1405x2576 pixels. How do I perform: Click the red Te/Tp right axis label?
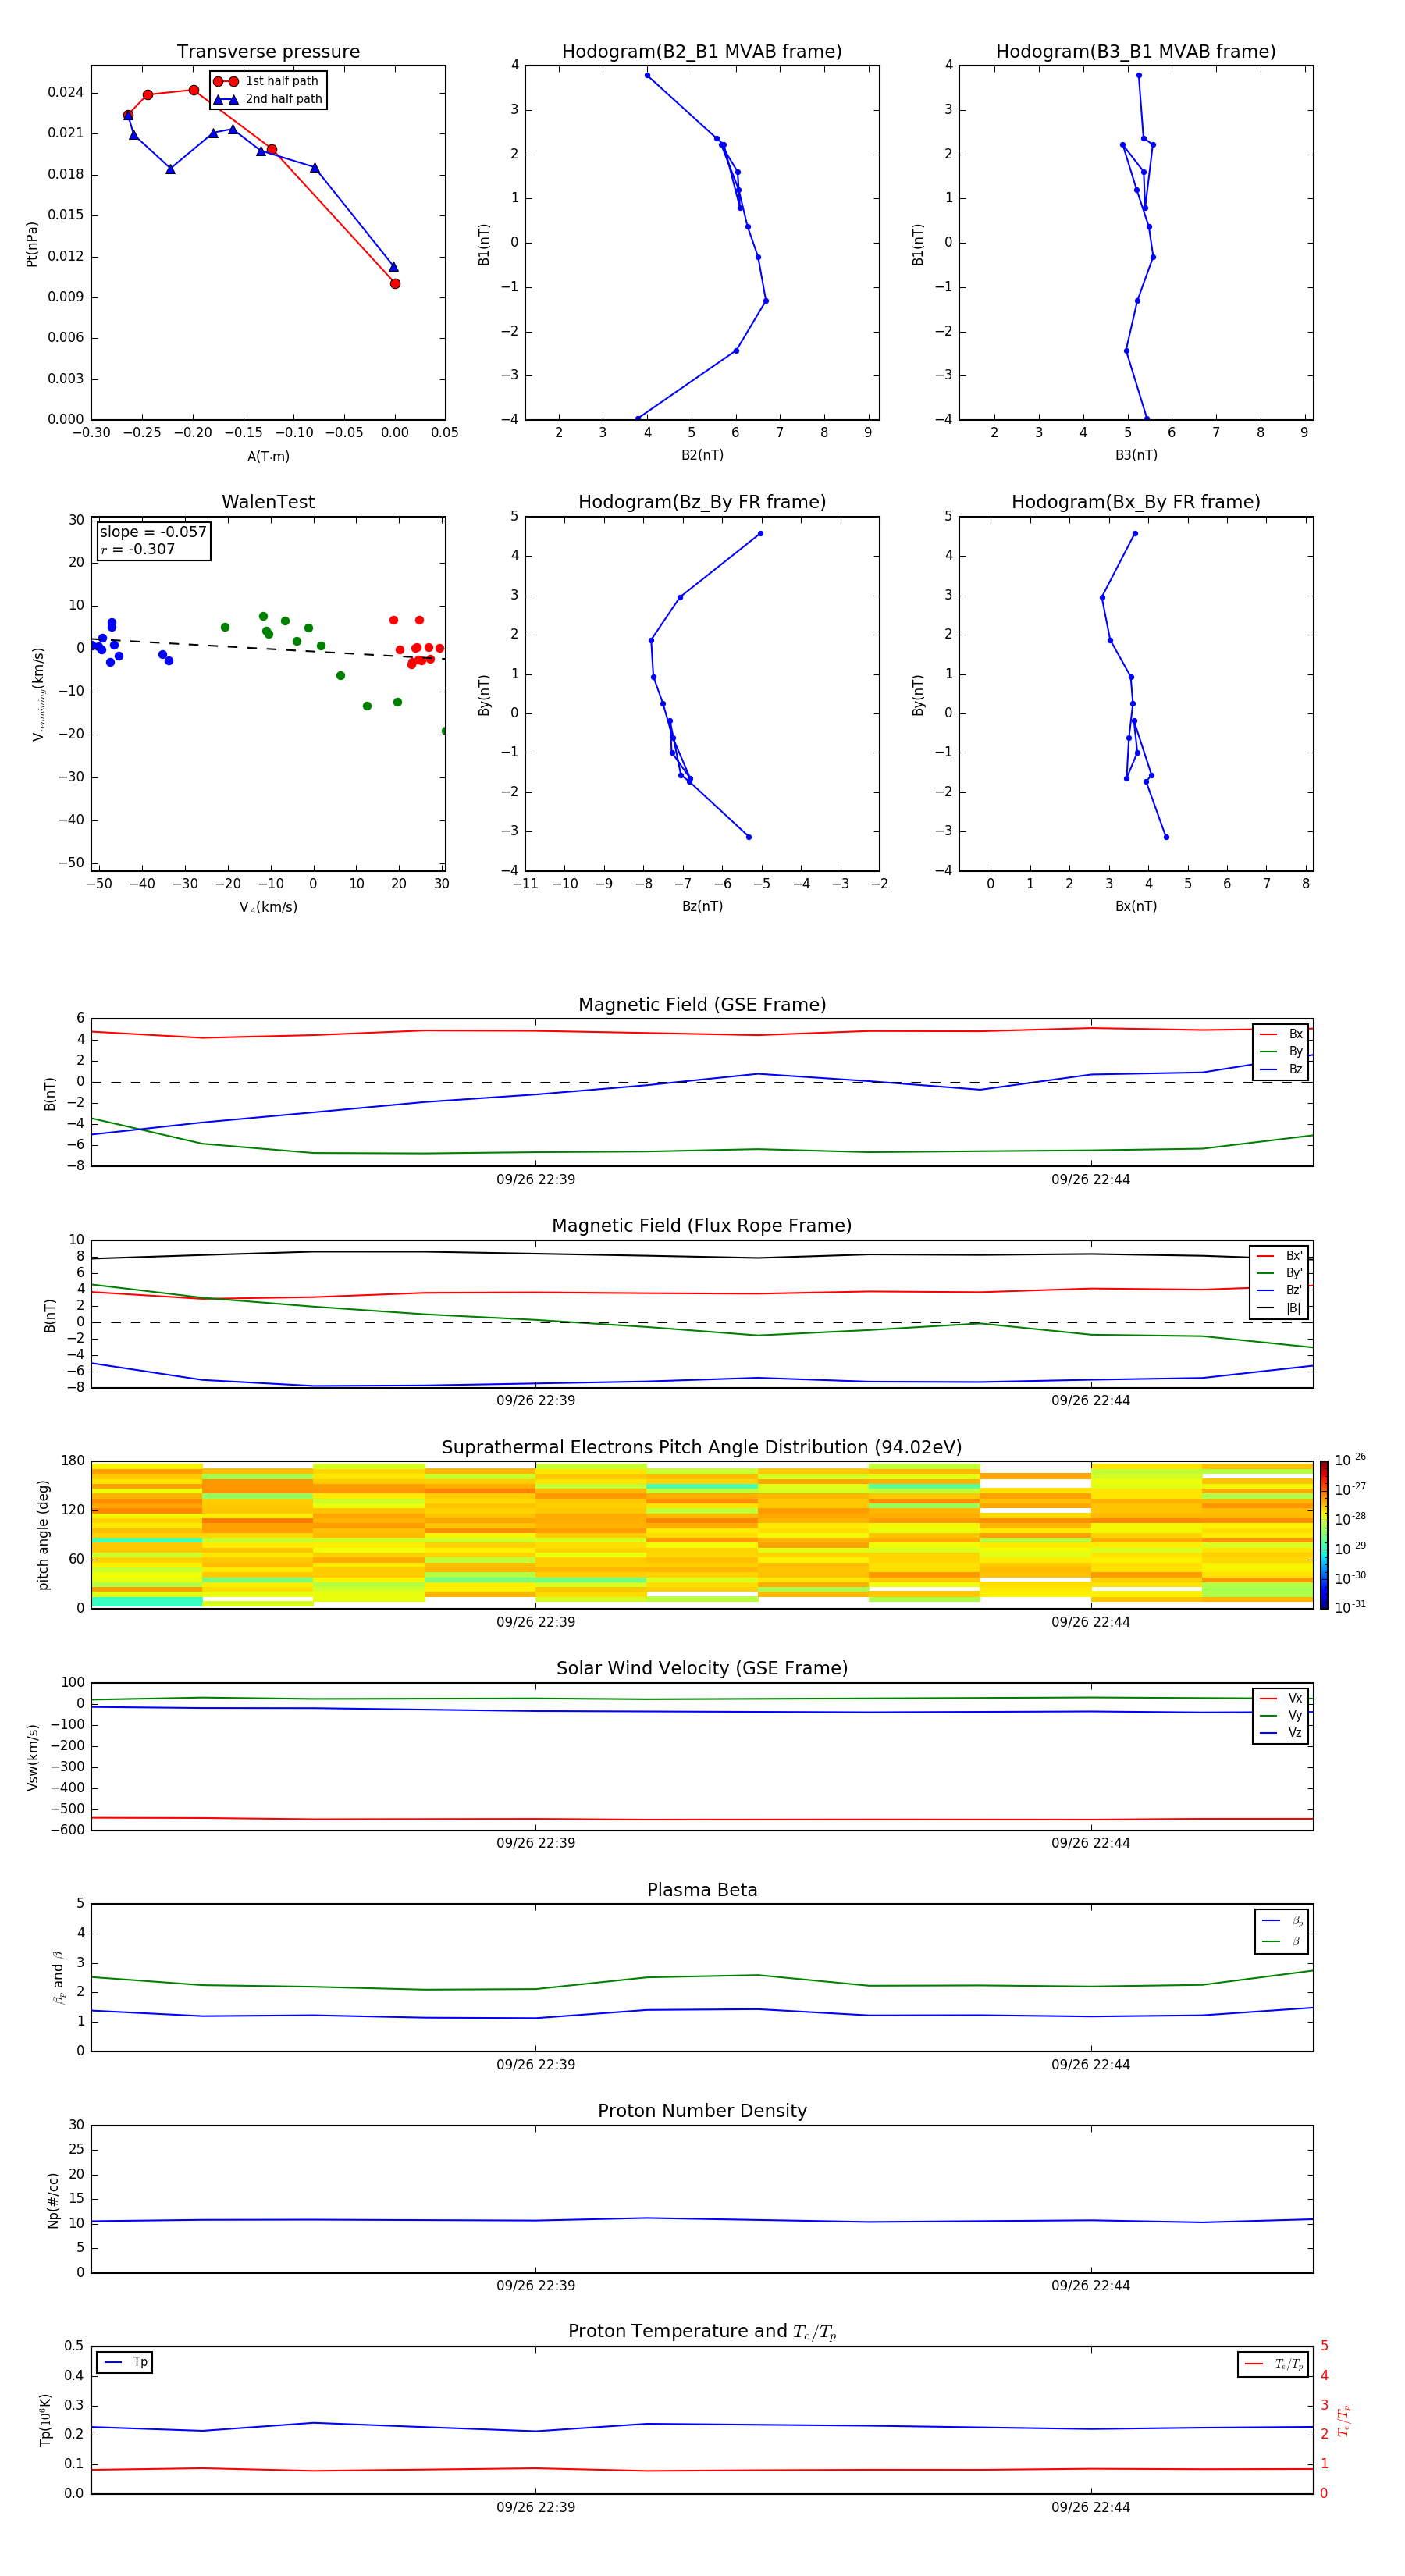click(1343, 2420)
